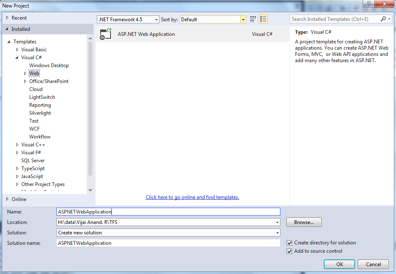Expand the Web node arrow
Viewport: 396px width, 274px height.
click(25, 73)
